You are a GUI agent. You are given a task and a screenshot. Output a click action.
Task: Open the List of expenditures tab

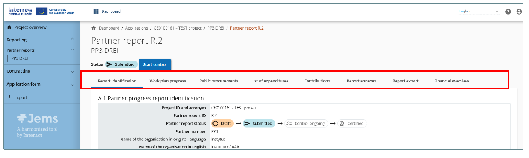click(270, 81)
